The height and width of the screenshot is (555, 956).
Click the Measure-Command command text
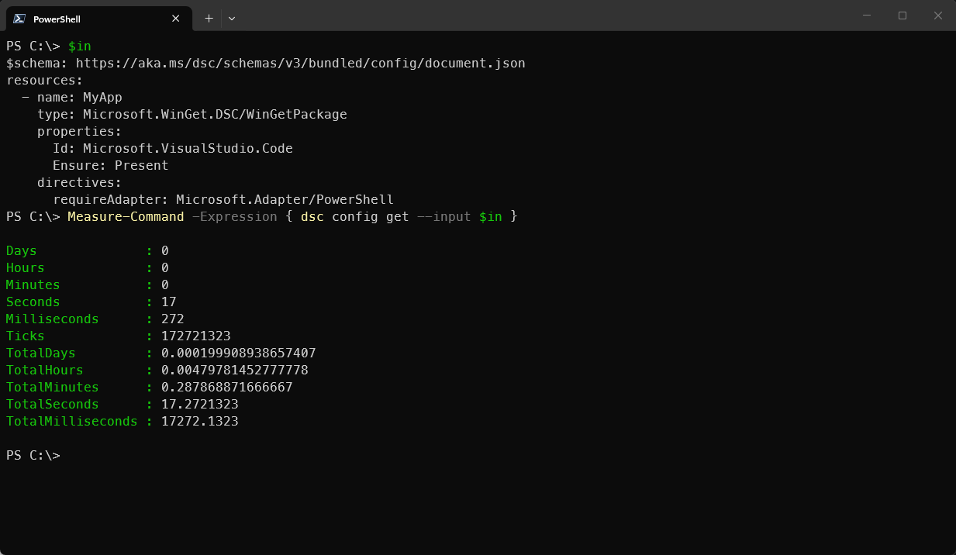click(126, 216)
